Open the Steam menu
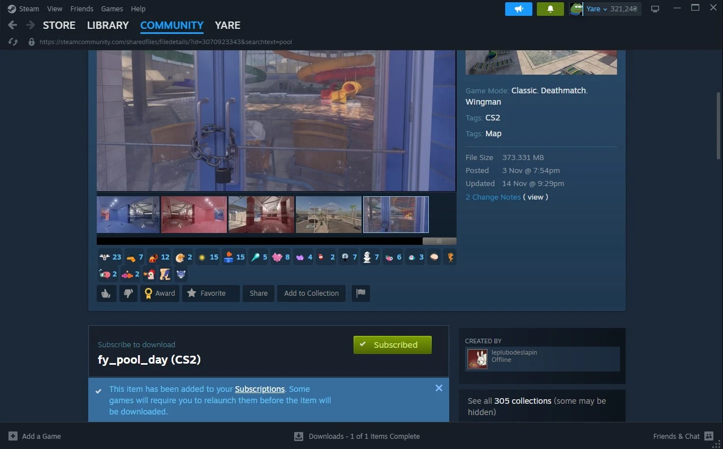Image resolution: width=723 pixels, height=449 pixels. click(x=29, y=8)
